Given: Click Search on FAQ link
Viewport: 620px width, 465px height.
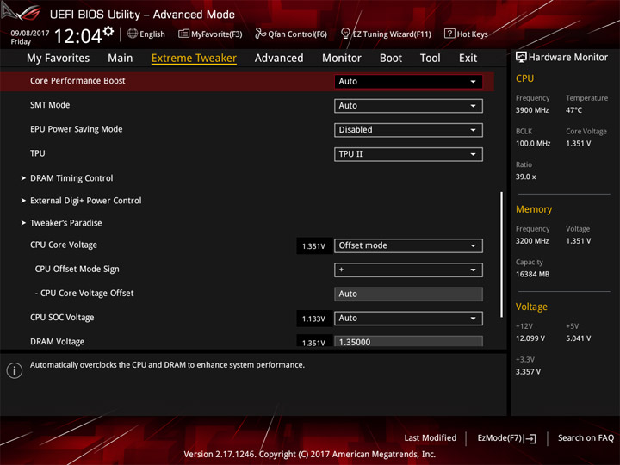Looking at the screenshot, I should pos(586,437).
